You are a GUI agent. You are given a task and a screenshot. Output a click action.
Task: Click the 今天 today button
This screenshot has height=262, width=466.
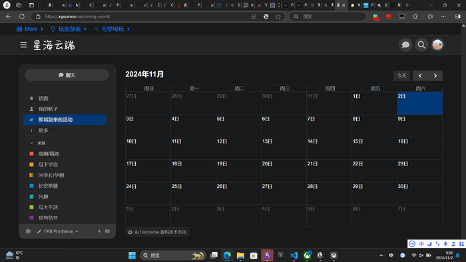402,75
